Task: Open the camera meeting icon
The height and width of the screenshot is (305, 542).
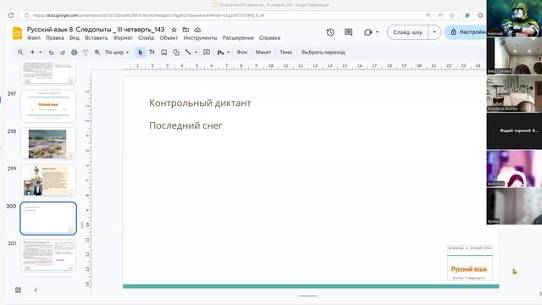Action: pos(368,32)
